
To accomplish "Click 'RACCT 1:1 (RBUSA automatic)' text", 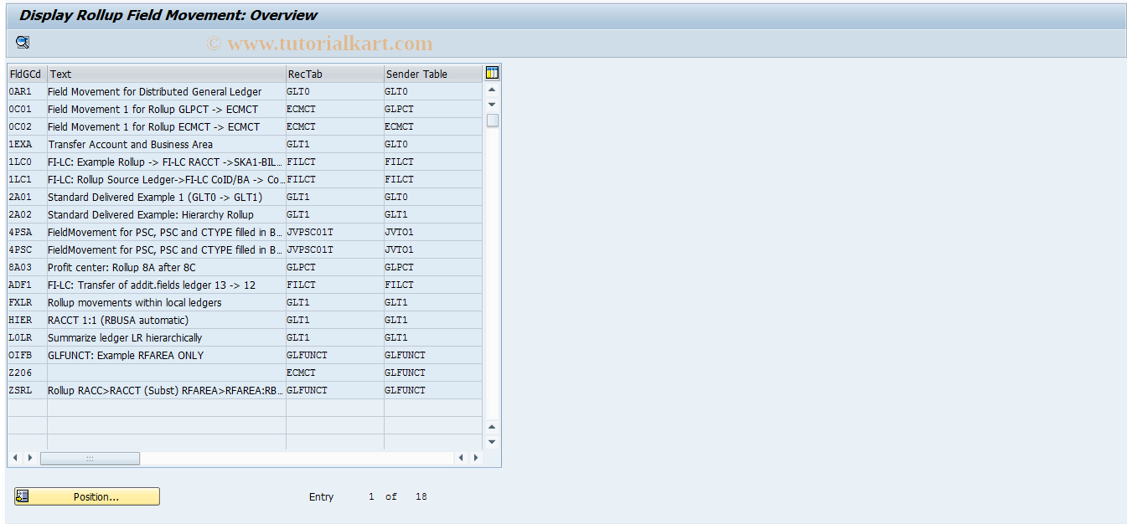I will tap(118, 320).
